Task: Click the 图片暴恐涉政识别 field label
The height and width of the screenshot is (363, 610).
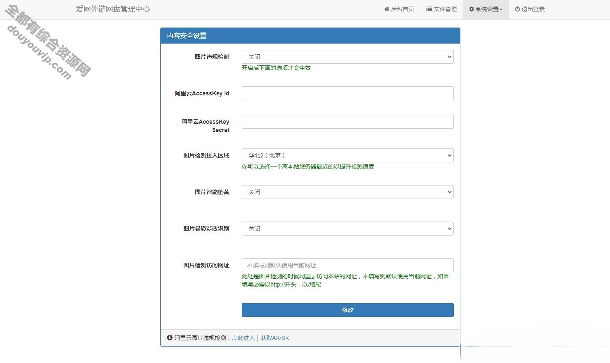Action: point(206,229)
